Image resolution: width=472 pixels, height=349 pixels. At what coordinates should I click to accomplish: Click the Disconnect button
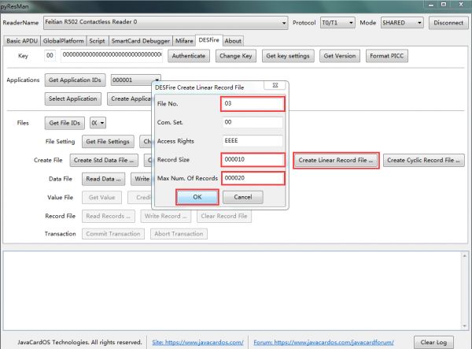point(448,23)
